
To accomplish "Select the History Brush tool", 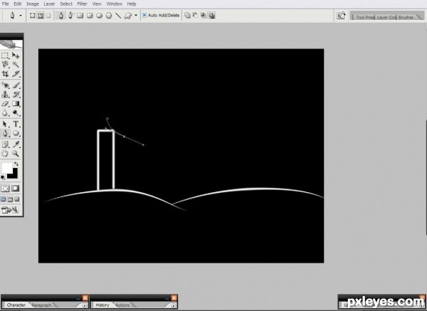I will pos(16,95).
